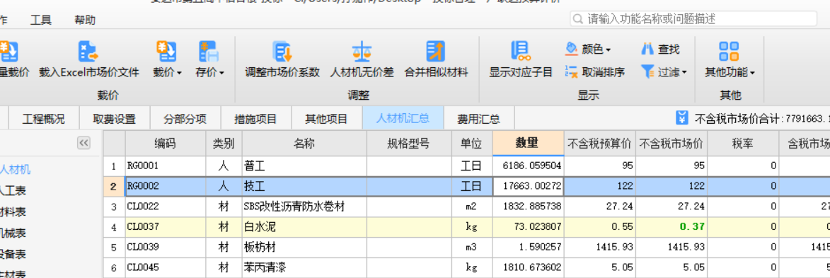The width and height of the screenshot is (830, 278).
Task: Select the 人材机 tree node
Action: (16, 170)
